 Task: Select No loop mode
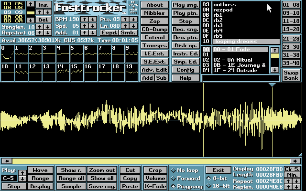pyautogui.click(x=185, y=170)
